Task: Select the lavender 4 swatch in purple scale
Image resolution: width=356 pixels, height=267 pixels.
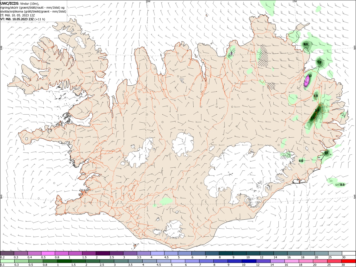Action: pos(157,253)
